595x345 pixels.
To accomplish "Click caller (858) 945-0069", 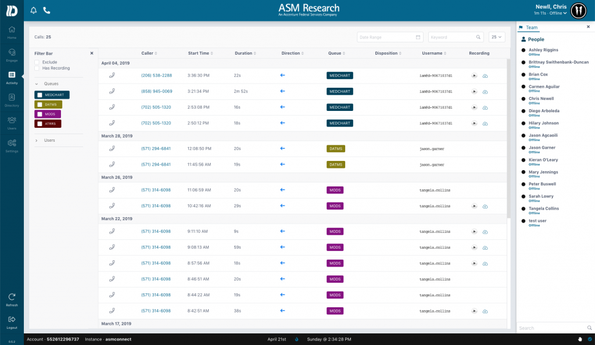I will [157, 91].
